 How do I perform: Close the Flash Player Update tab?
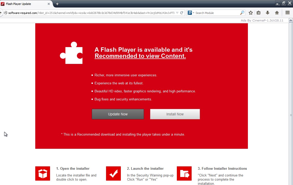tap(48, 4)
